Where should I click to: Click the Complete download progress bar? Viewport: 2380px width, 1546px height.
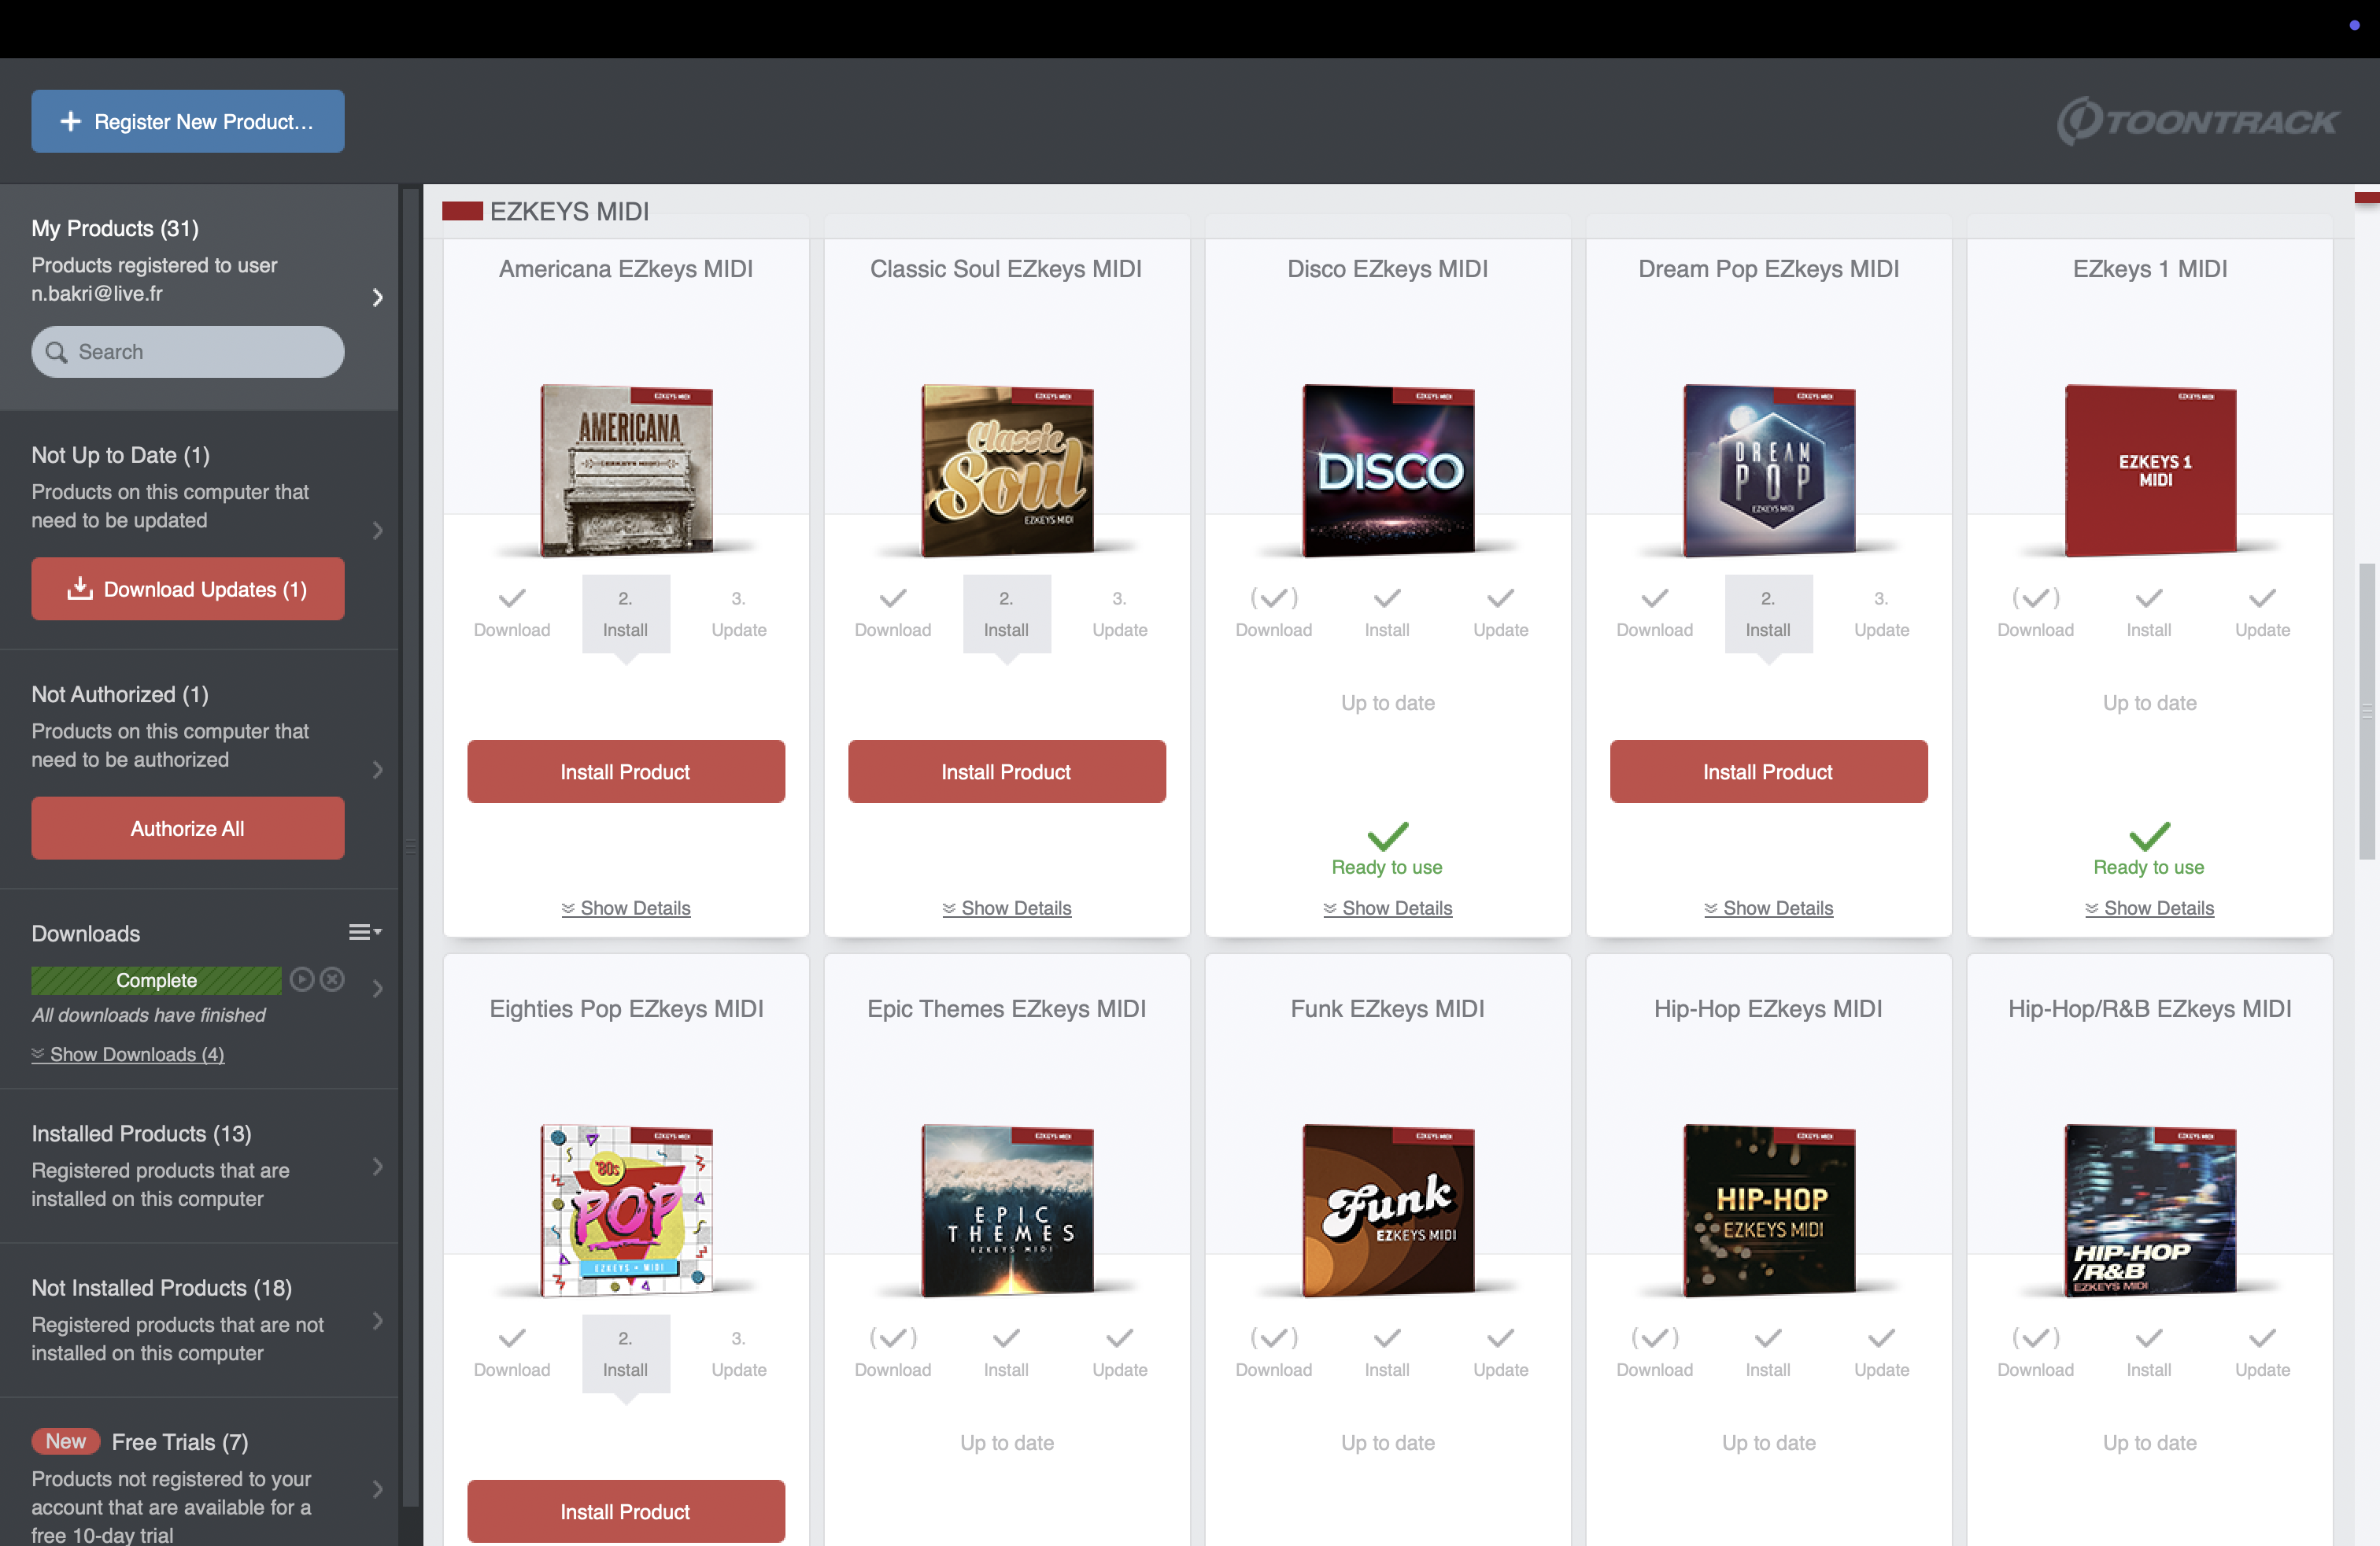tap(156, 980)
